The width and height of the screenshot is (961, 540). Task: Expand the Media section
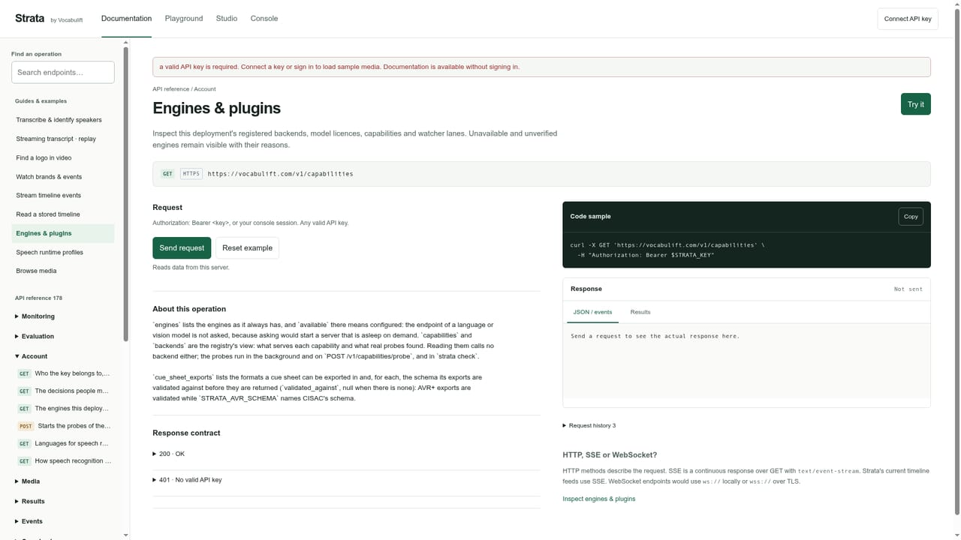pos(63,481)
